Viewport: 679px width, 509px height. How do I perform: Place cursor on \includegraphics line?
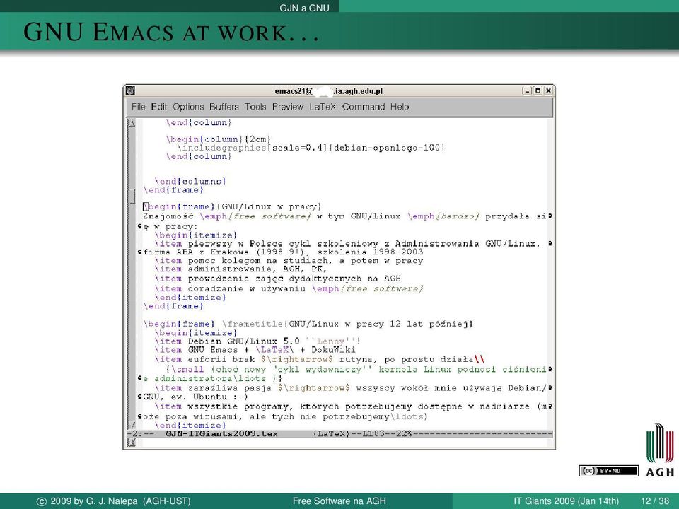(311, 148)
